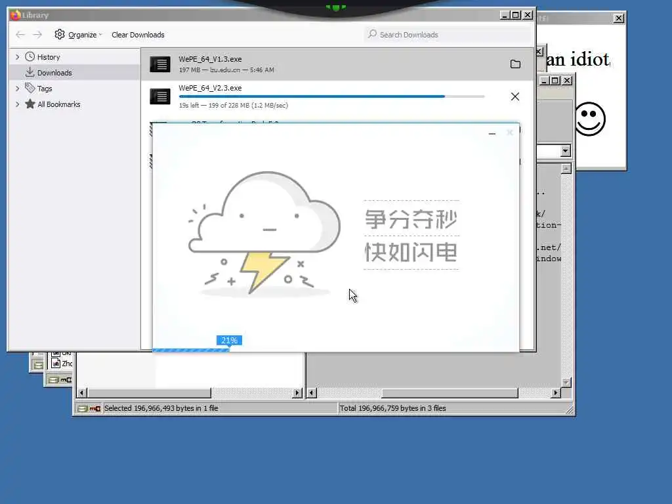This screenshot has width=672, height=504.
Task: Click right pane scroll-left arrow
Action: click(x=312, y=392)
